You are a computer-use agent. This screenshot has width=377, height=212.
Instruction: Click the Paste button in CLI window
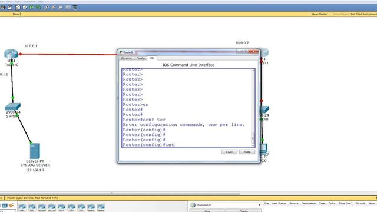click(x=247, y=152)
